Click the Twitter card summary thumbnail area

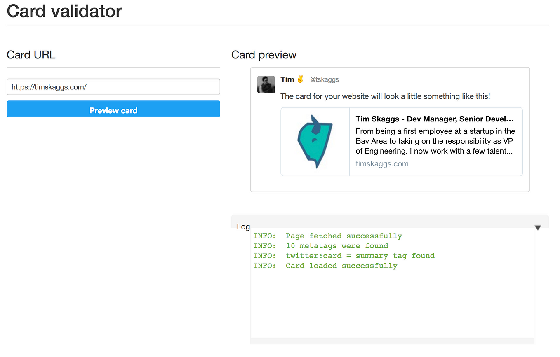click(315, 141)
